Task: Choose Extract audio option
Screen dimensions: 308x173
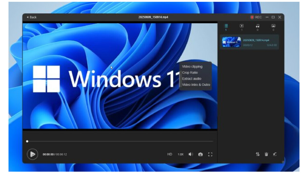Action: (x=192, y=79)
